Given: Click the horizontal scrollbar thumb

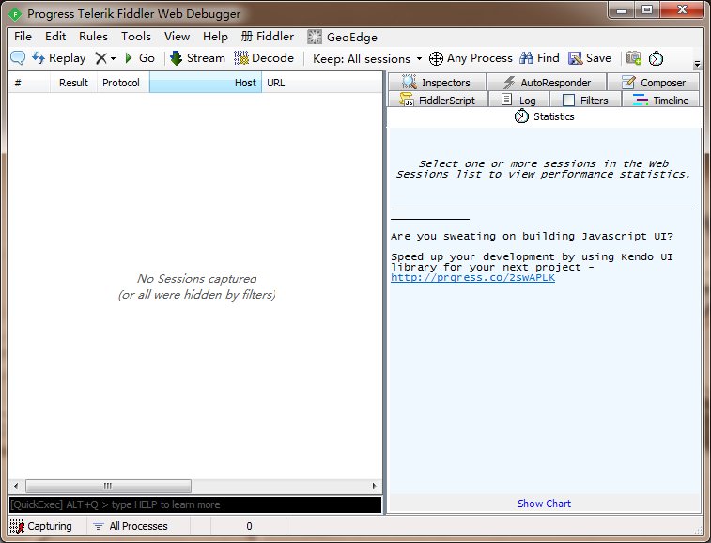Looking at the screenshot, I should click(x=108, y=486).
